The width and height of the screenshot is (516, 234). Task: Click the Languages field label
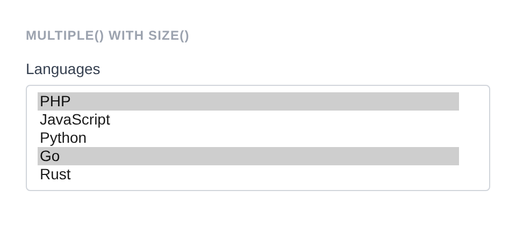[63, 69]
